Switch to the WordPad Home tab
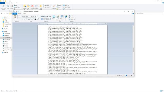This screenshot has height=92, width=164. [20, 14]
